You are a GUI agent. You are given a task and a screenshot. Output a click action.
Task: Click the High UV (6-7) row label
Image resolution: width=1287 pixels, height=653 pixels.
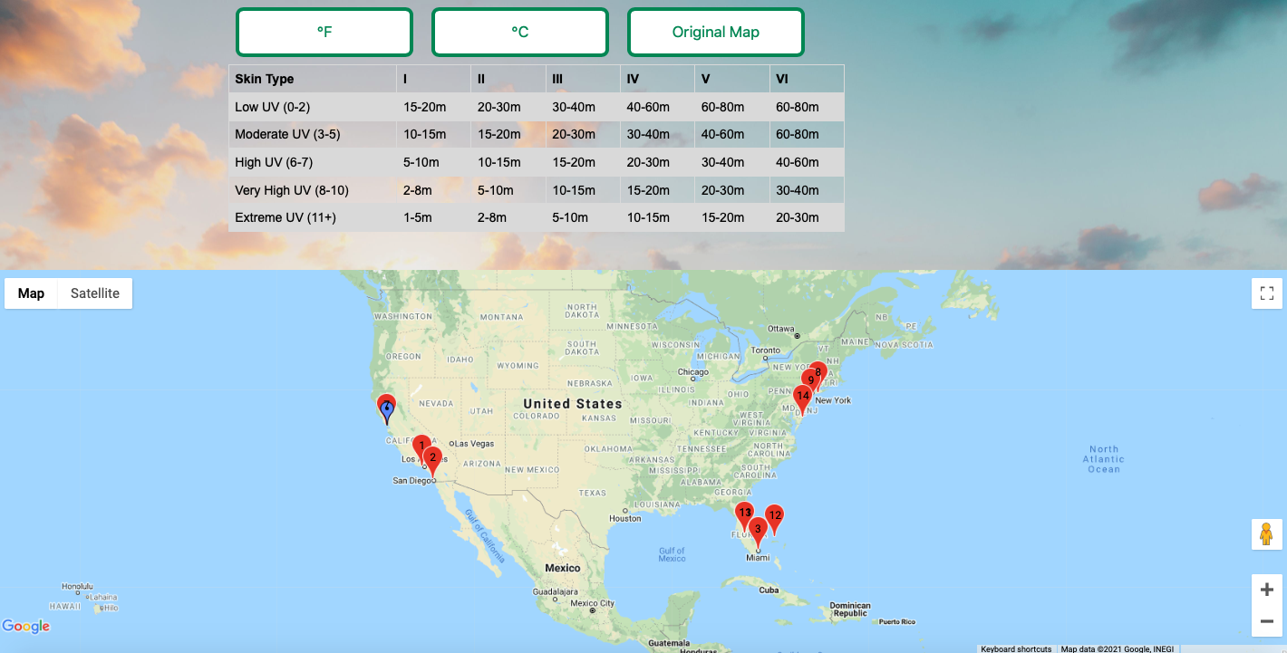tap(313, 162)
